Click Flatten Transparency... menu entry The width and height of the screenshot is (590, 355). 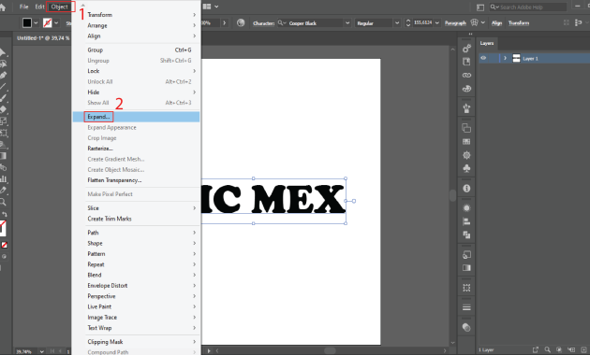click(x=136, y=180)
